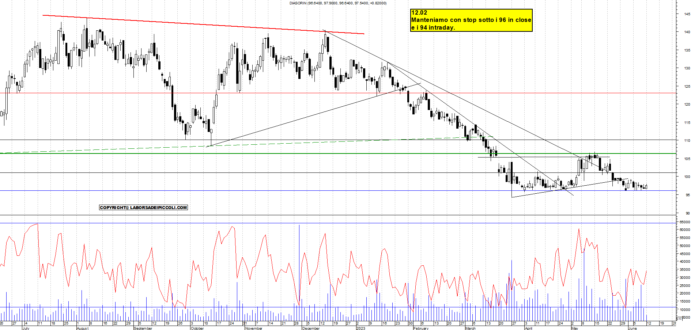The image size is (691, 330).
Task: Select the December month label
Action: click(311, 328)
